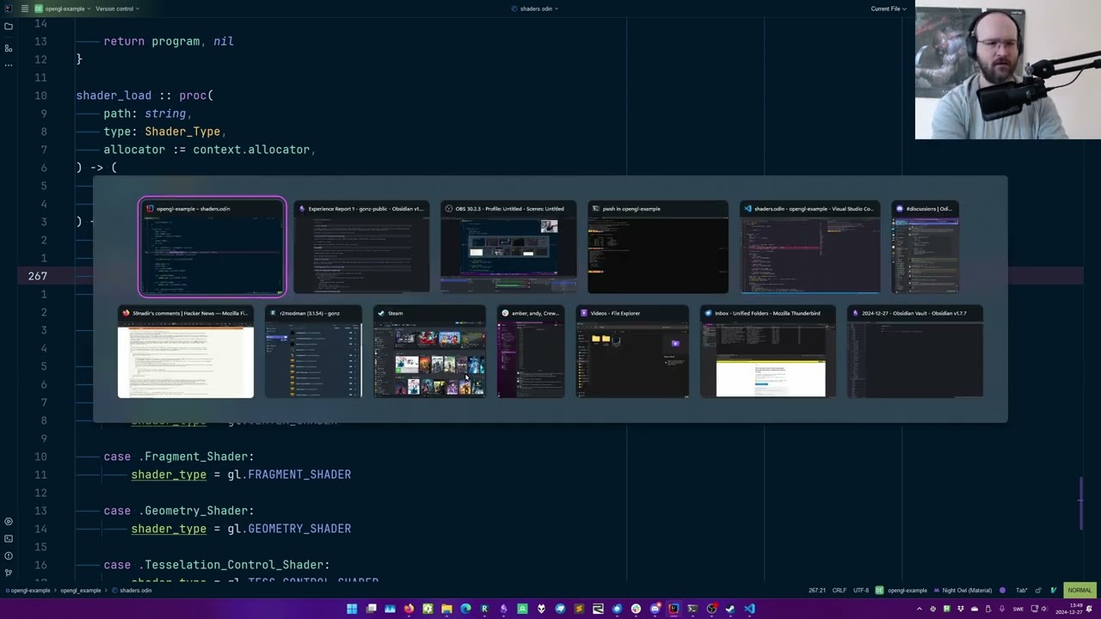Show more tool windows via ellipsis icon
This screenshot has width=1101, height=619.
[9, 65]
